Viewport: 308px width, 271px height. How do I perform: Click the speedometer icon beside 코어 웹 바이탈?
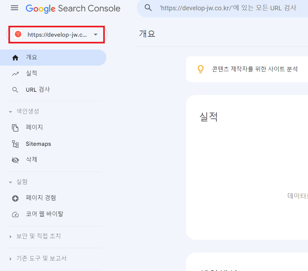(15, 215)
